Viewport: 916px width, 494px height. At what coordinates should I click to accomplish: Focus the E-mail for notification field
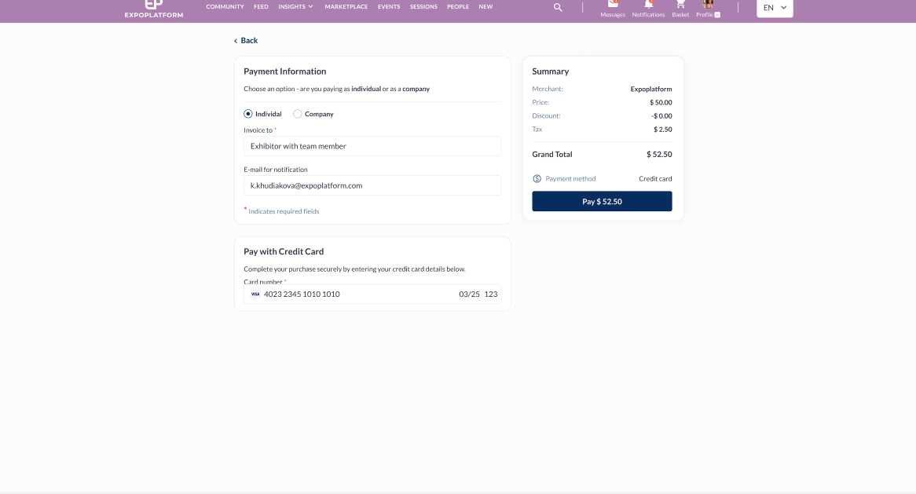pyautogui.click(x=372, y=185)
